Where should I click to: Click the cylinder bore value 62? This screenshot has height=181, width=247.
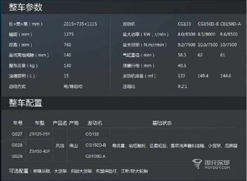tap(200, 55)
